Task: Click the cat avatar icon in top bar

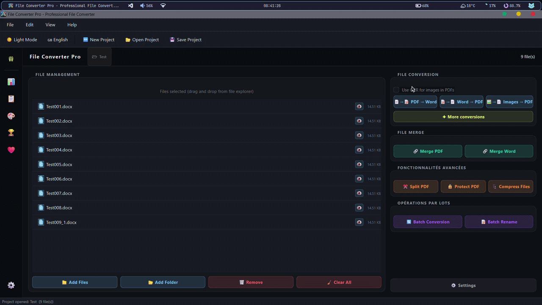Action: point(531,6)
